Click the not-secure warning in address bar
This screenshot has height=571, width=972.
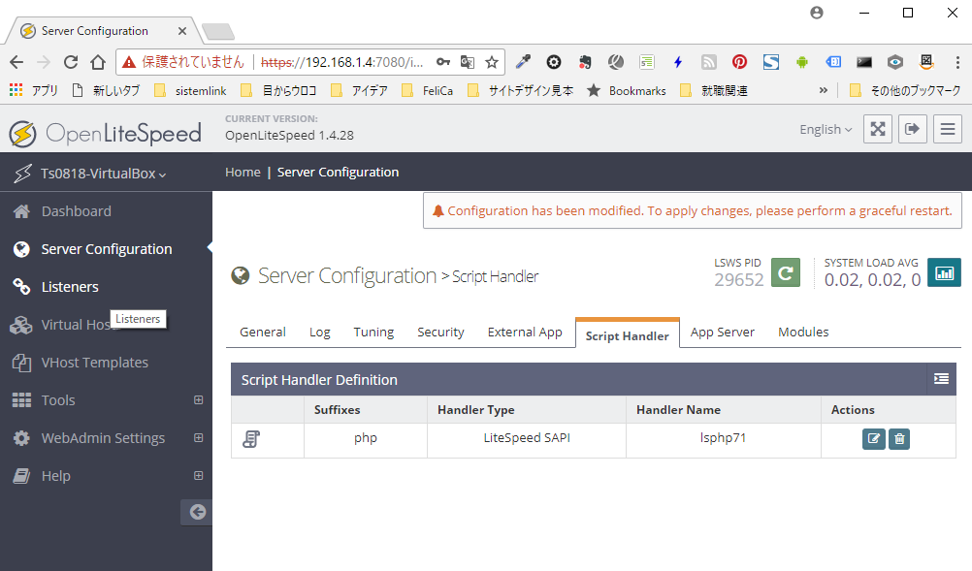coord(183,62)
